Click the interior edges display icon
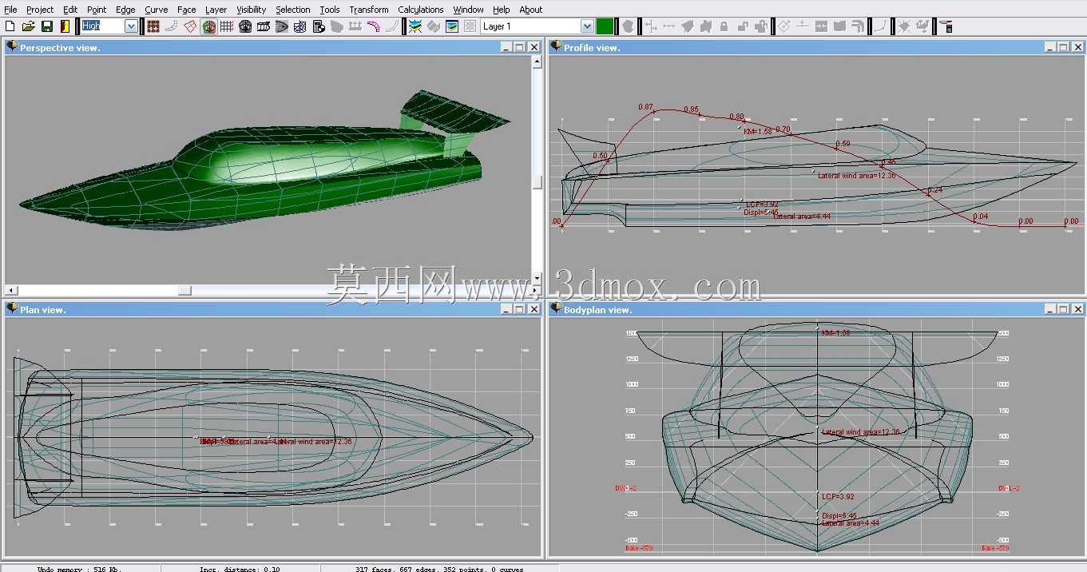The image size is (1087, 572). point(171,26)
